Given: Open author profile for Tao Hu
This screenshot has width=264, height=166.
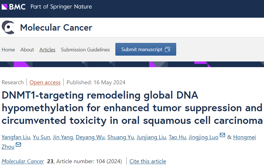Looking at the screenshot, I should pyautogui.click(x=177, y=137).
